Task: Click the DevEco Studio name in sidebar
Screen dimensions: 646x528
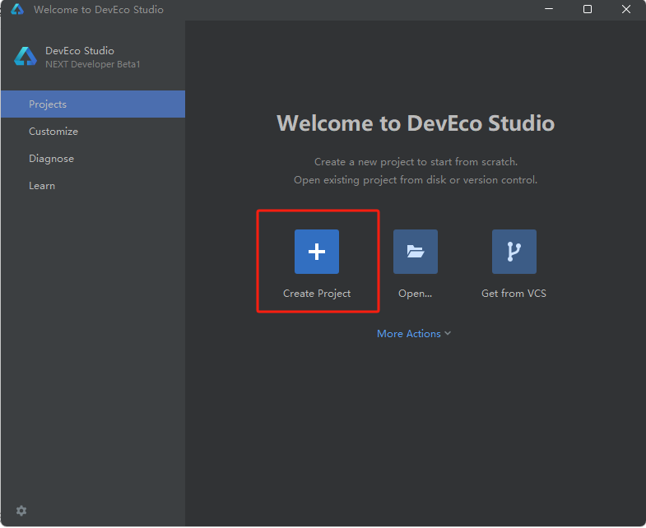Action: (x=80, y=51)
